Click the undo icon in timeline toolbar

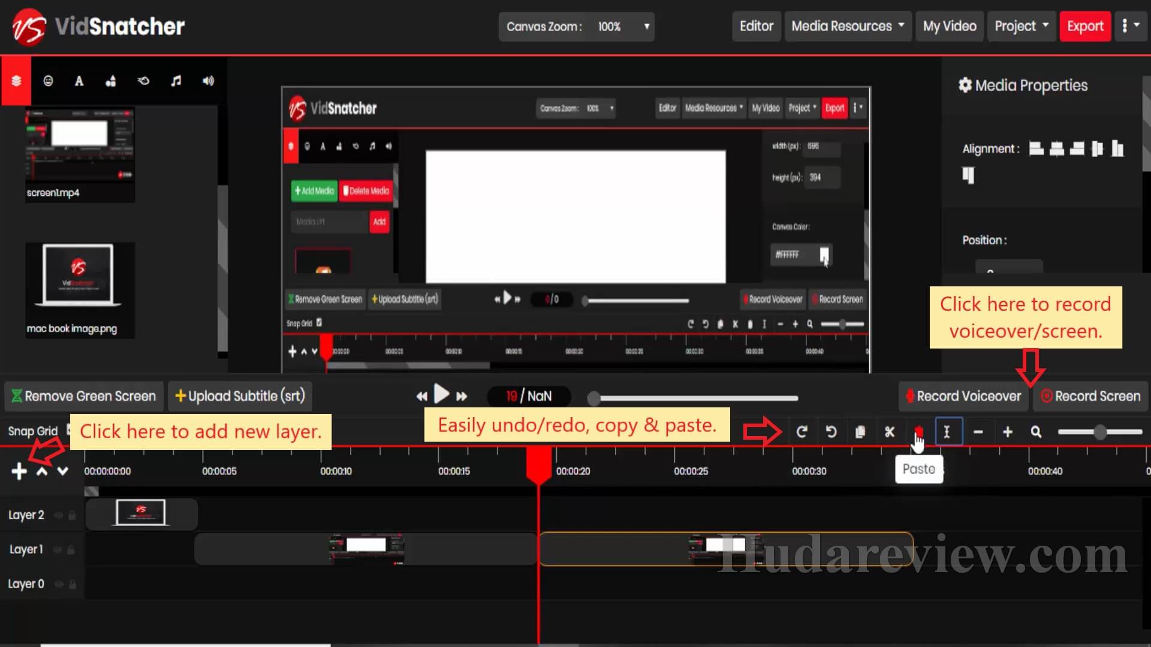[831, 432]
